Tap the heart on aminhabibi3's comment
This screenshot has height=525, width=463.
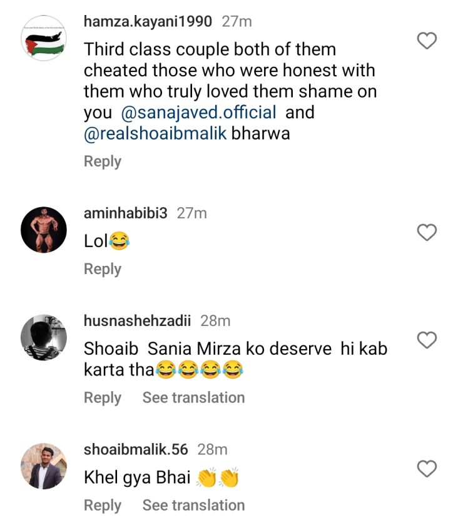[427, 233]
